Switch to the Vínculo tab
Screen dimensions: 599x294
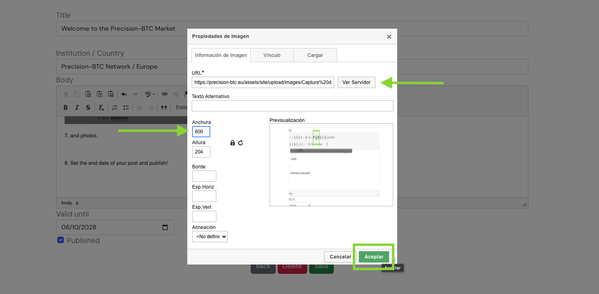click(x=272, y=55)
